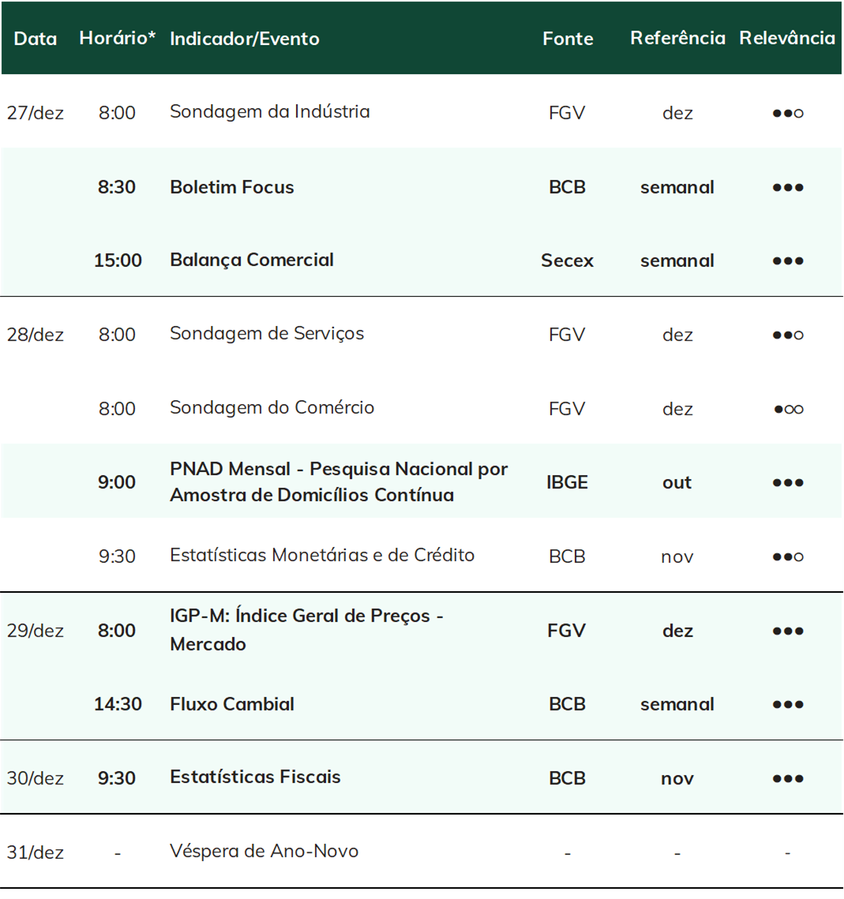Click the 31/dez date cell
This screenshot has width=844, height=899.
click(x=35, y=852)
